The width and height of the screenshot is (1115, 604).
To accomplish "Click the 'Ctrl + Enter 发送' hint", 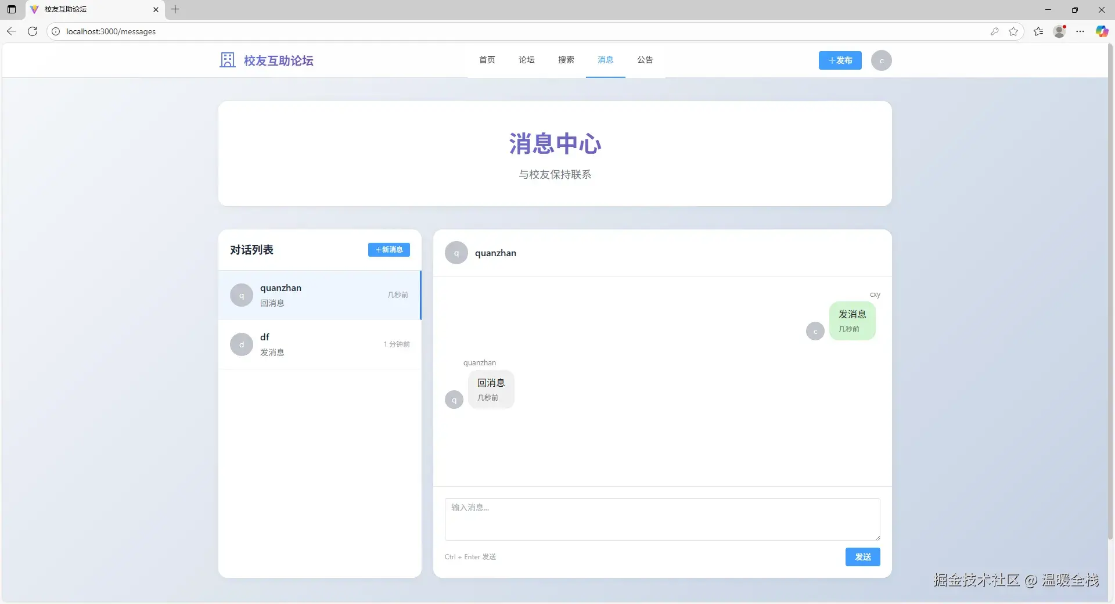I will click(x=470, y=557).
